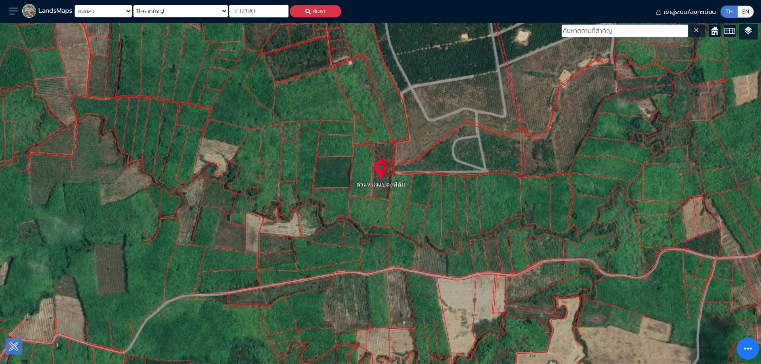Open the province dropdown showing สงขลา
This screenshot has width=761, height=364.
103,11
